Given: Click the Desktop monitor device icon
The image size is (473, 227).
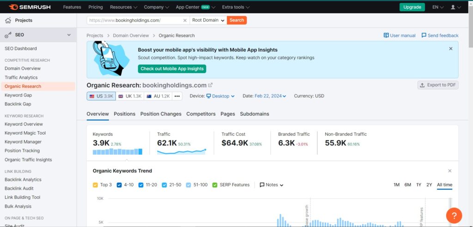Looking at the screenshot, I should click(x=208, y=96).
